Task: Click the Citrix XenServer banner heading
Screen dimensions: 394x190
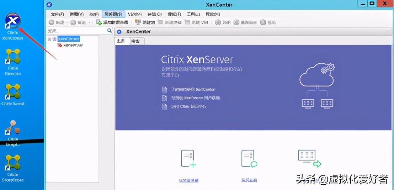Action: pyautogui.click(x=197, y=60)
